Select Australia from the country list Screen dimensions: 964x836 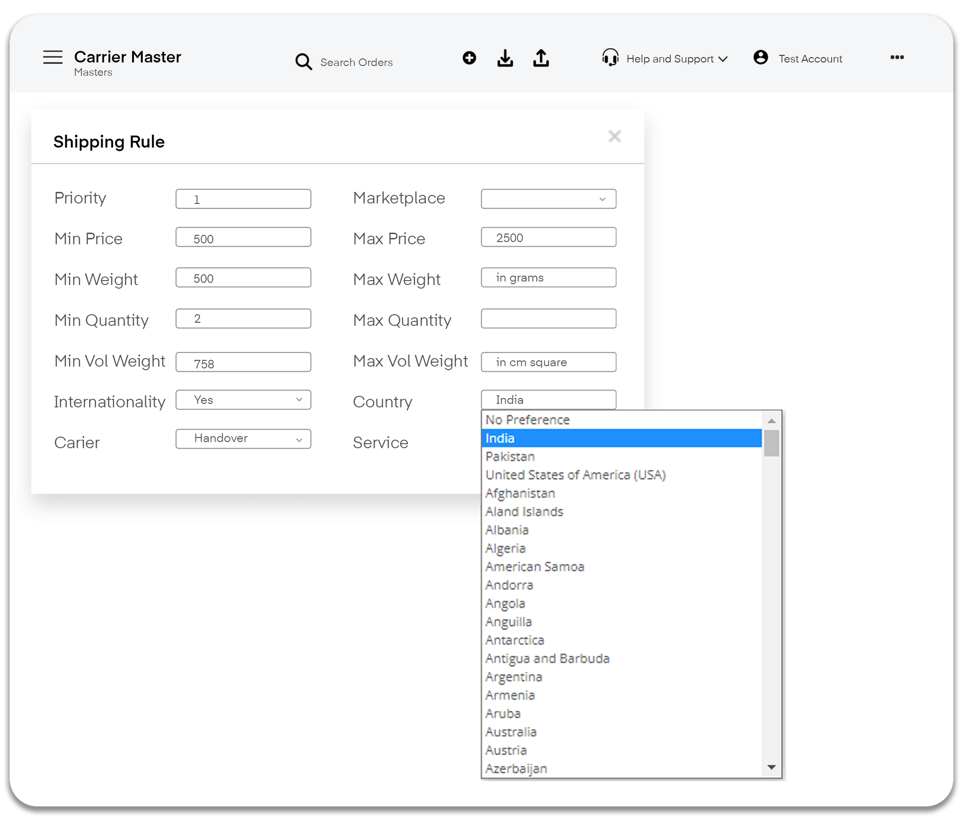tap(511, 732)
